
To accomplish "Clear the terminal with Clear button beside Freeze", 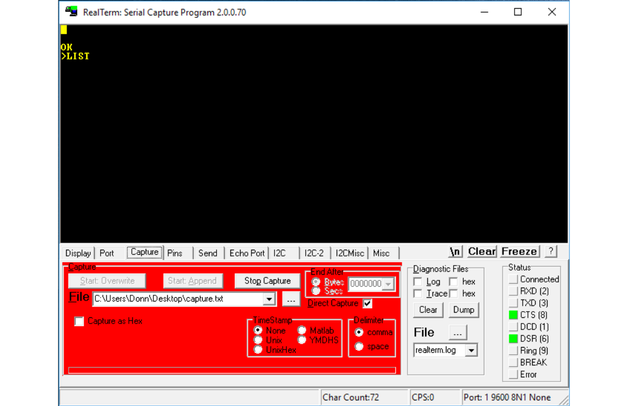I will tap(482, 251).
